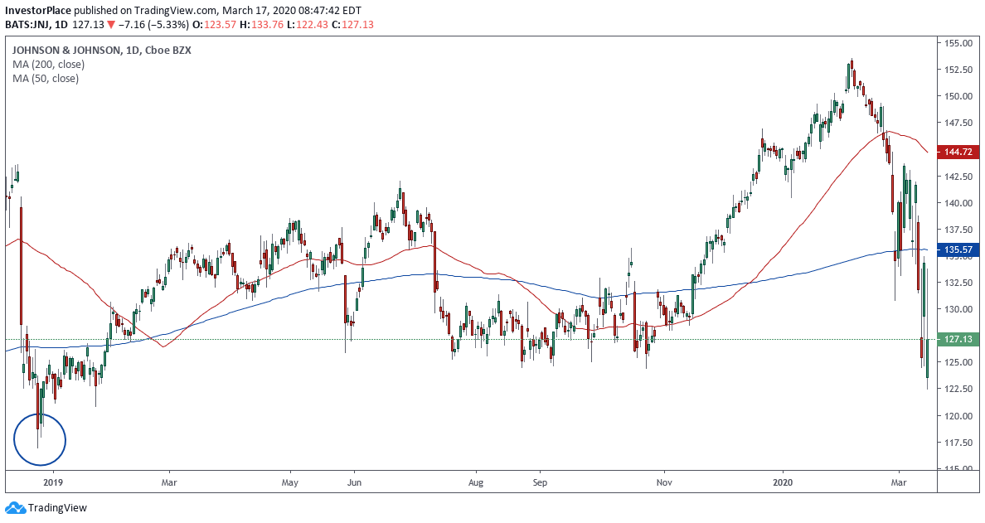Viewport: 985px width, 523px height.
Task: Click the InvestorPlace publisher name
Action: point(38,11)
